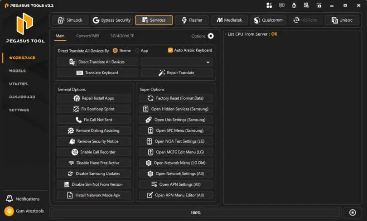Screen dimensions: 367x221
Task: Select the Services tab
Action: [x=154, y=20]
